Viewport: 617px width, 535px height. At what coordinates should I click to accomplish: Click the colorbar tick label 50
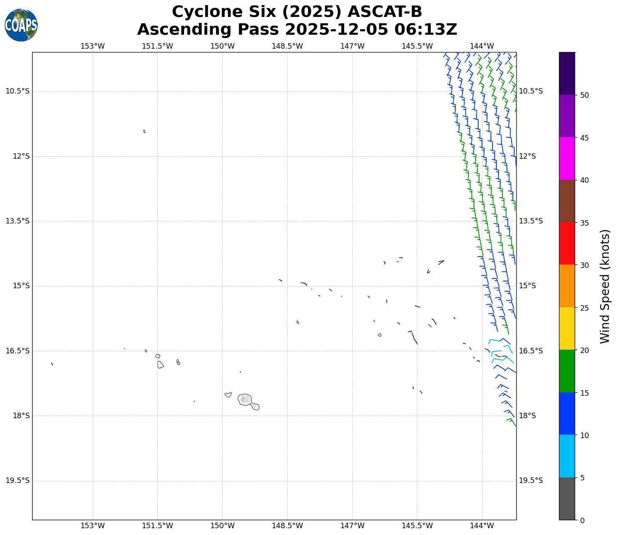pyautogui.click(x=584, y=95)
